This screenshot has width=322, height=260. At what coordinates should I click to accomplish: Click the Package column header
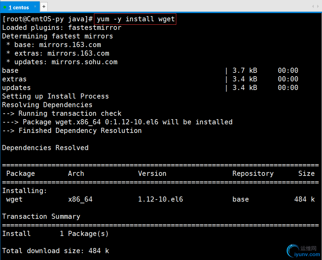21,174
